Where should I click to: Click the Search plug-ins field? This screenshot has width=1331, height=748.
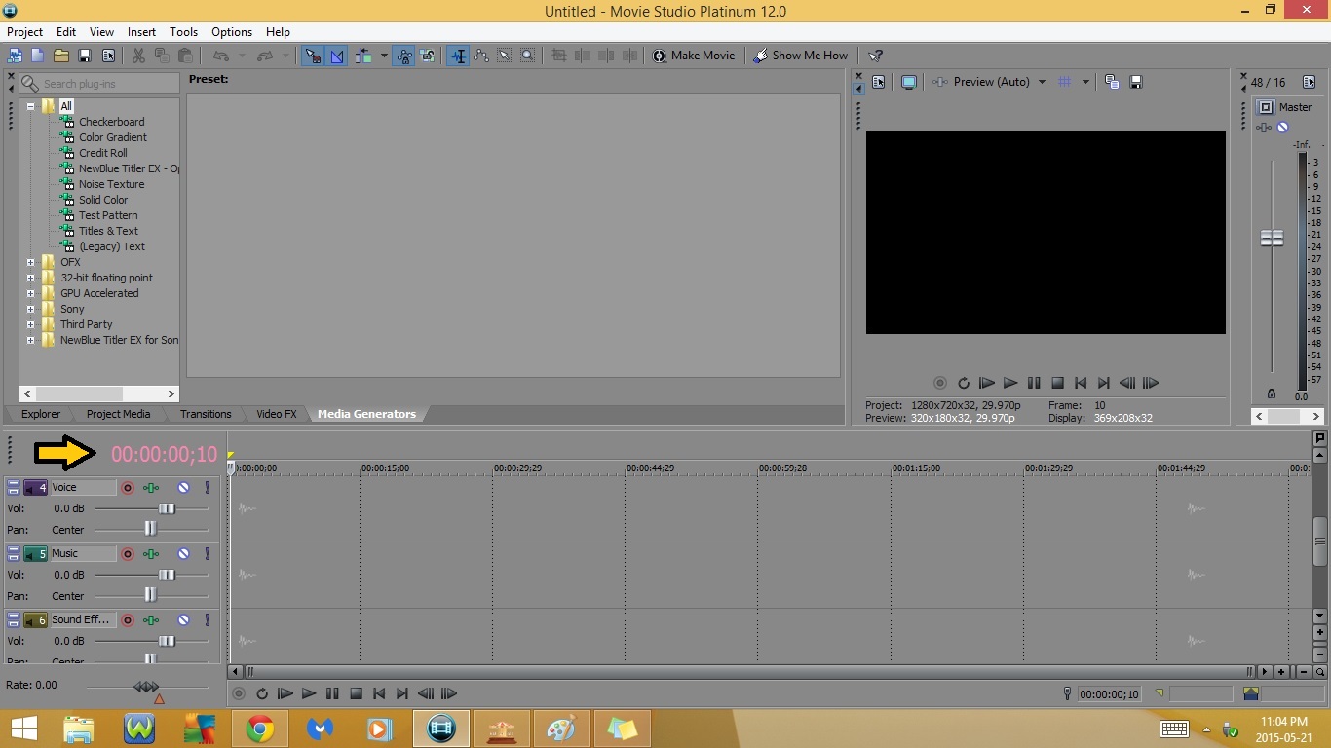click(x=99, y=84)
